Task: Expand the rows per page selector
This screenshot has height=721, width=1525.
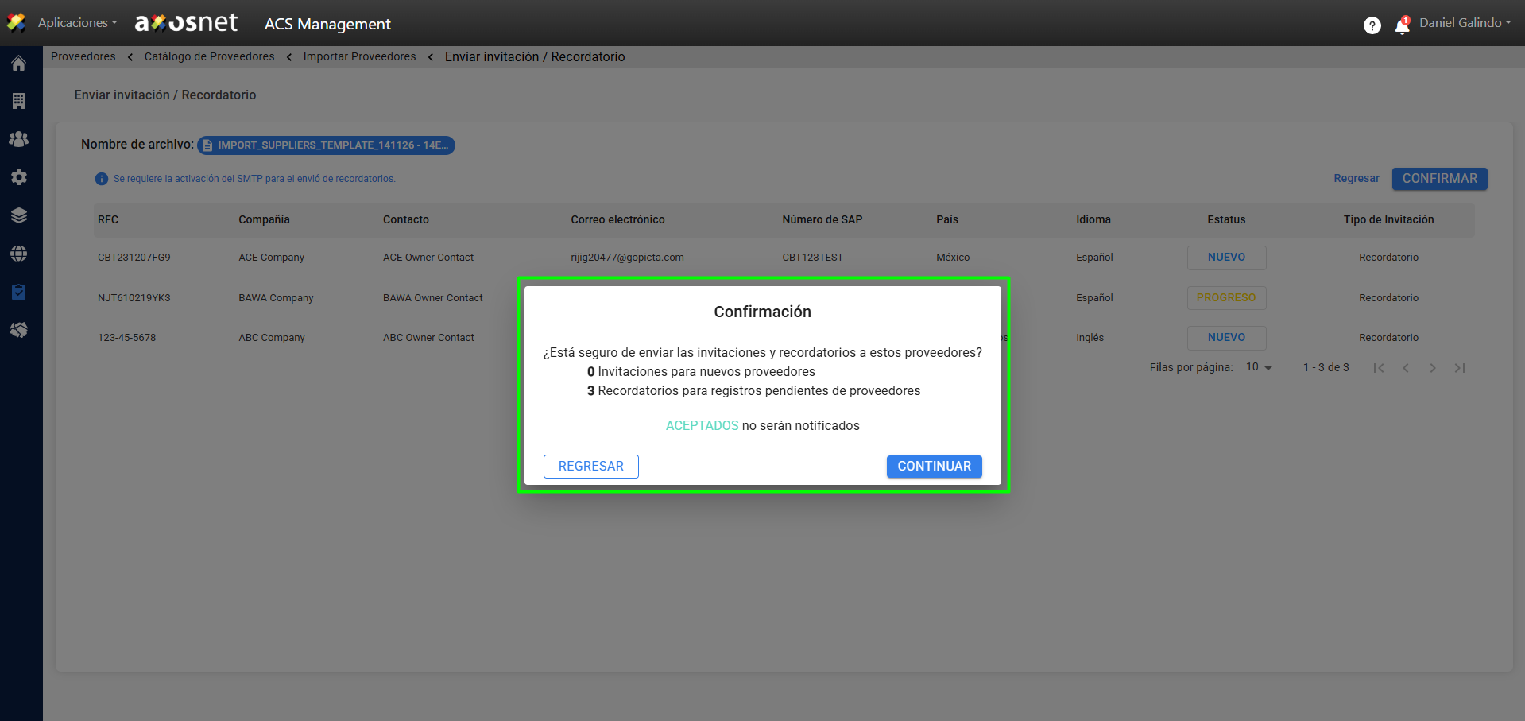Action: click(1259, 367)
